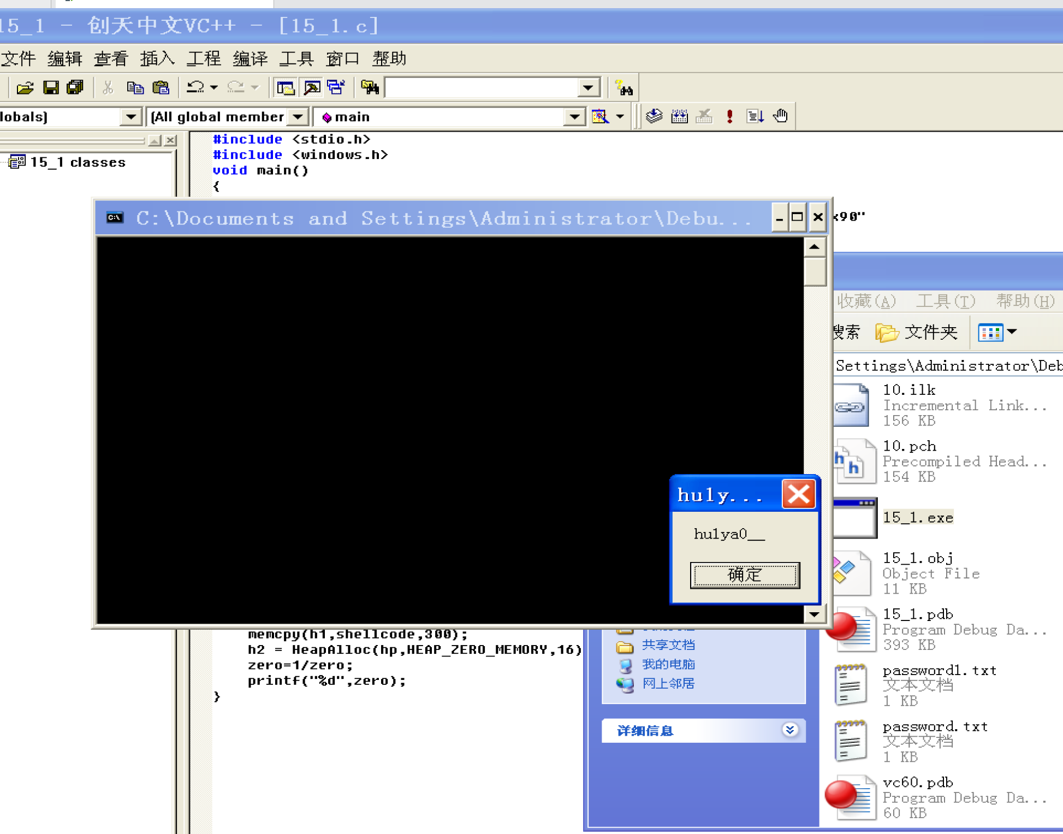Viewport: 1063px width, 834px height.
Task: Open the 插入 menu
Action: click(x=157, y=58)
